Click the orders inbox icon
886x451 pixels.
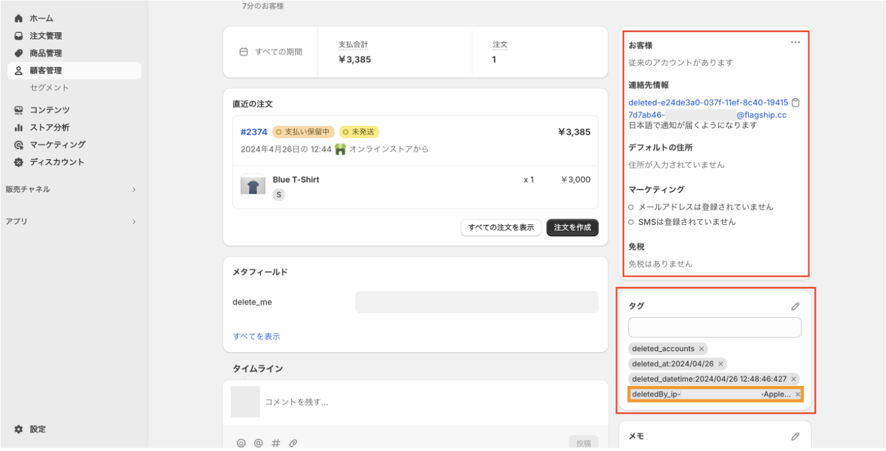point(18,36)
